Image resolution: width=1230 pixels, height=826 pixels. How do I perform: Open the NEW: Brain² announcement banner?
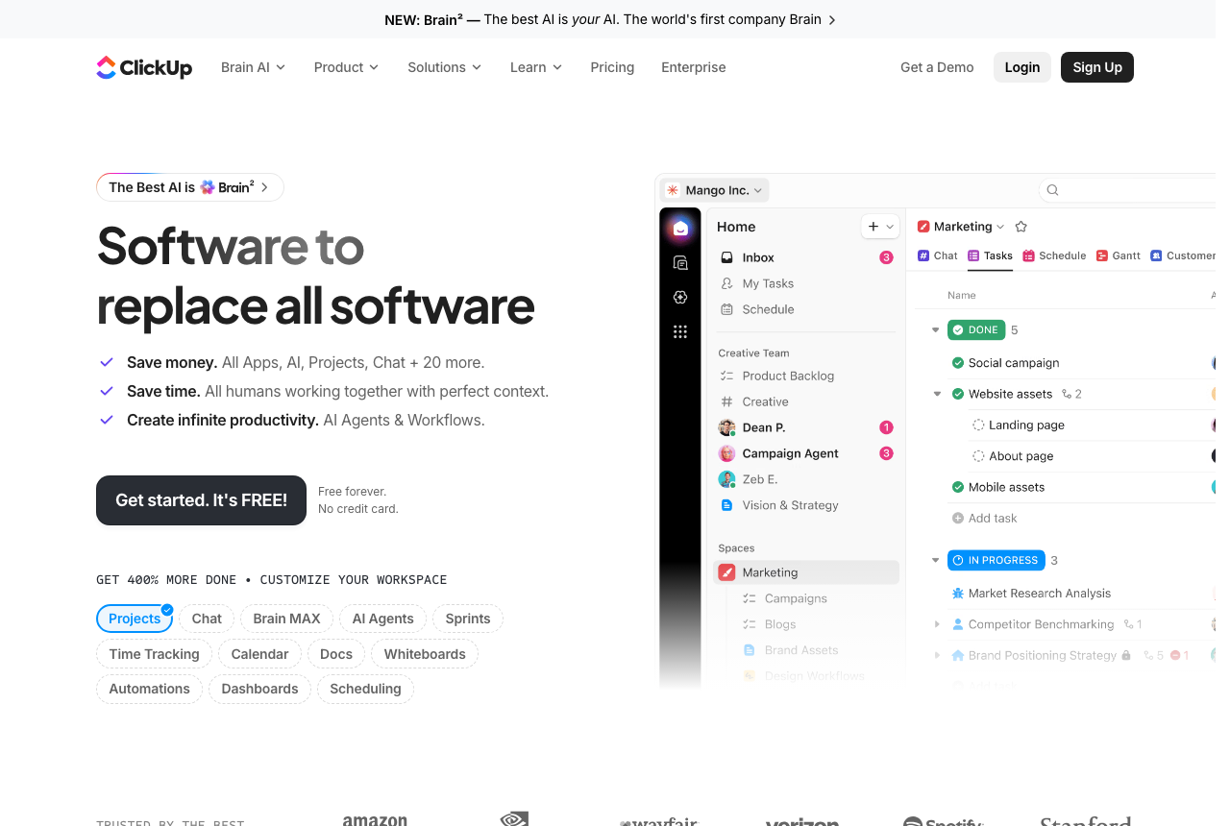tap(610, 19)
